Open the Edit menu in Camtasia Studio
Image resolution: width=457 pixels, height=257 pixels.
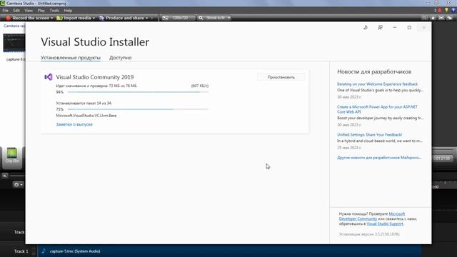16,11
